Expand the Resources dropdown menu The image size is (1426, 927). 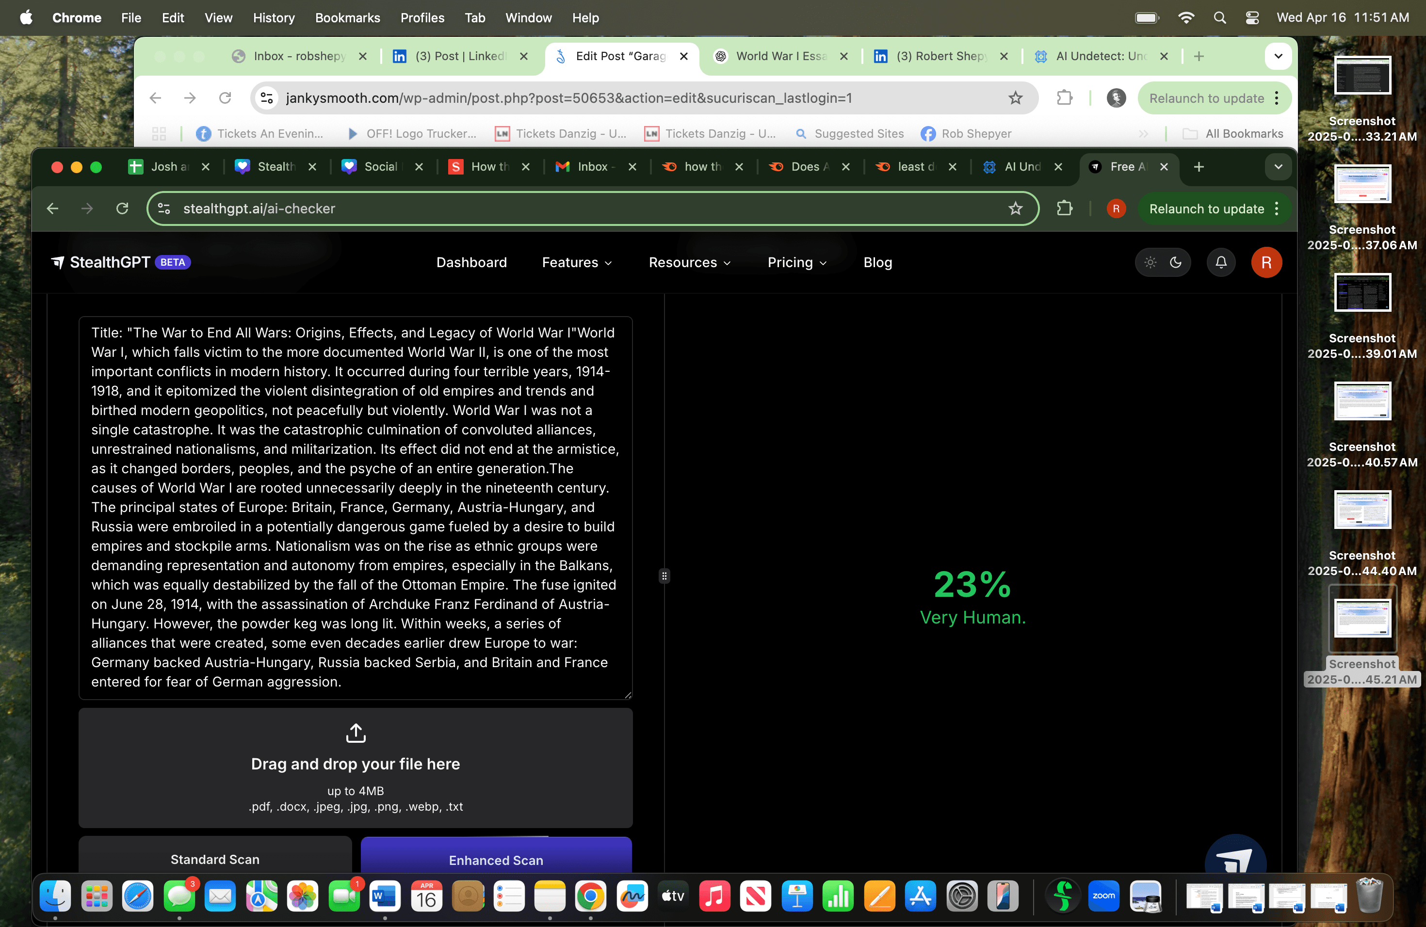click(689, 262)
